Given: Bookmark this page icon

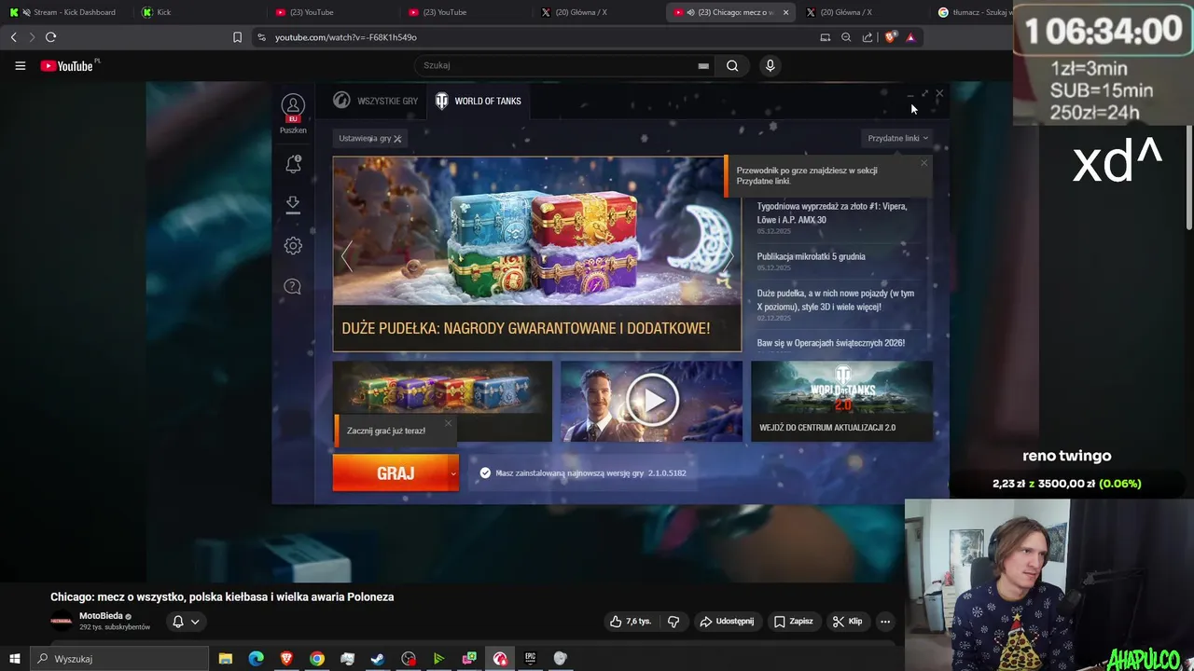Looking at the screenshot, I should click(x=237, y=37).
